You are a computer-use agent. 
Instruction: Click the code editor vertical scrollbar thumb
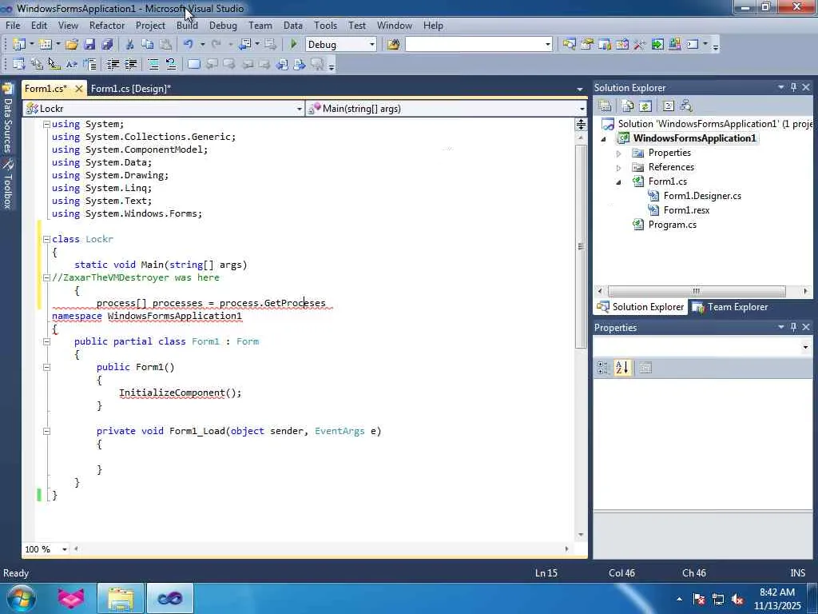581,246
